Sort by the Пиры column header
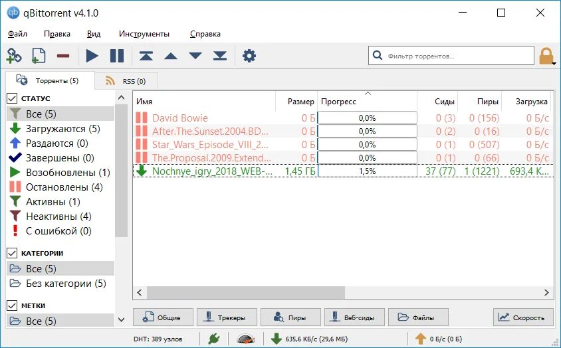The image size is (561, 348). (480, 102)
